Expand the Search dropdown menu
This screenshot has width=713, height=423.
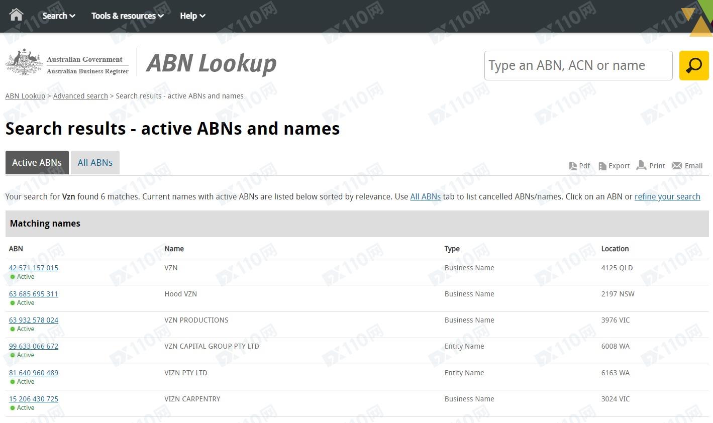[58, 16]
